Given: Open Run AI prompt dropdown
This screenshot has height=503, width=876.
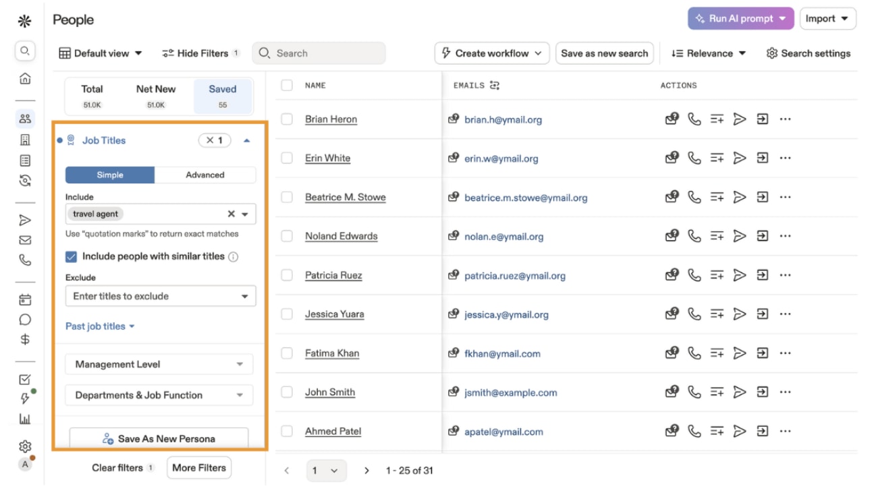Looking at the screenshot, I should [740, 19].
